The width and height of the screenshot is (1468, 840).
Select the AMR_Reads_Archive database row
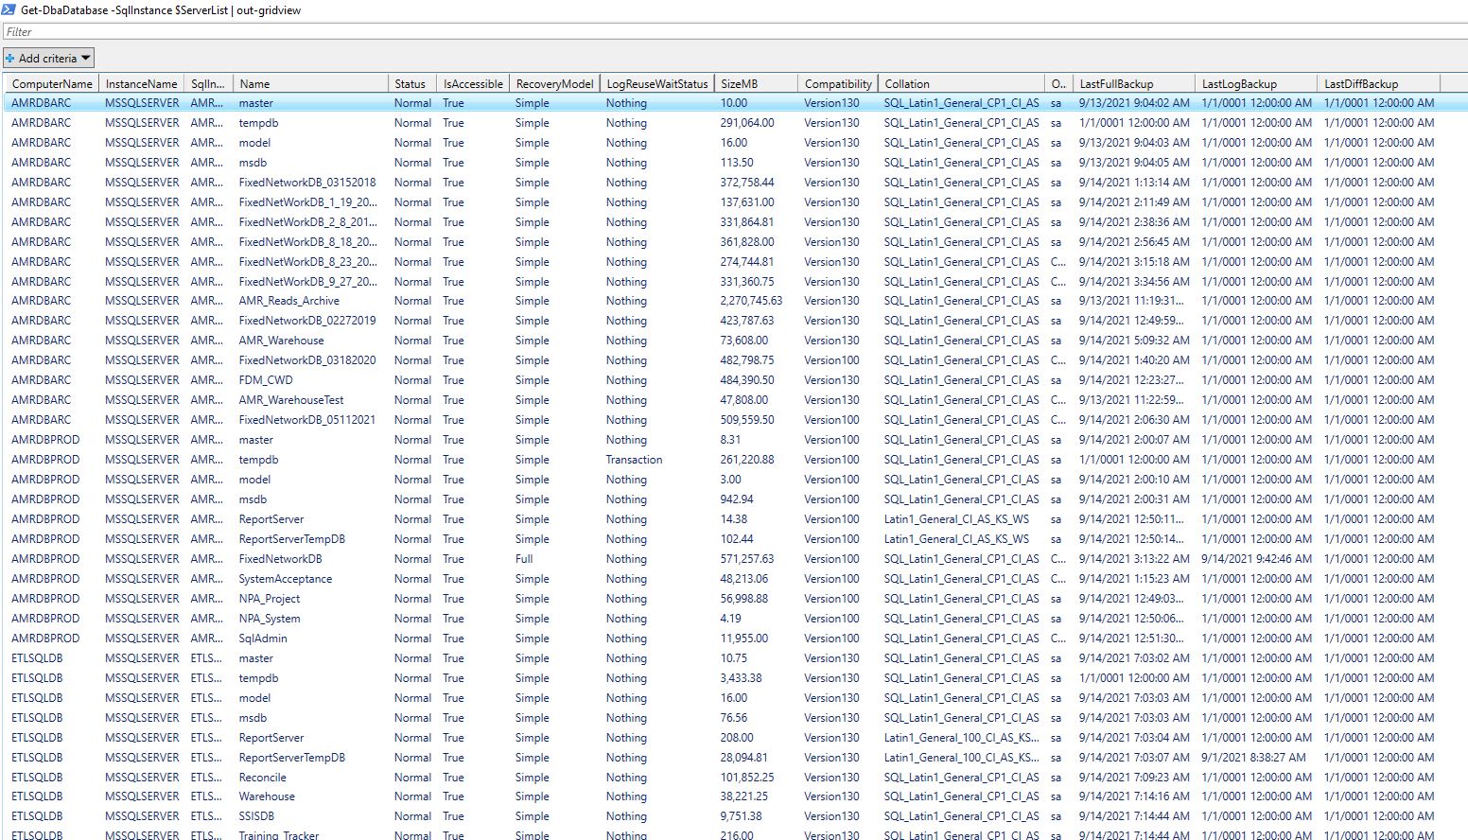[288, 301]
